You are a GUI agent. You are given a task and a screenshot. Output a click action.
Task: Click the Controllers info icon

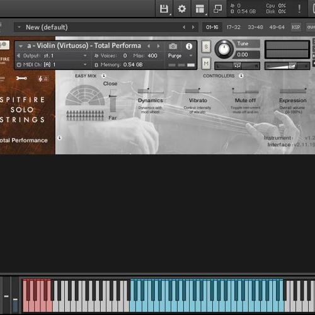click(241, 76)
